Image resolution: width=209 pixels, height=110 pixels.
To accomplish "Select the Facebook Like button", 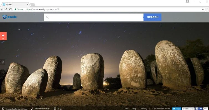I will point(199,109).
